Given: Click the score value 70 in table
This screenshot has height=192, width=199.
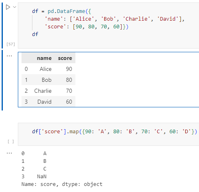Looking at the screenshot, I should 69,91.
